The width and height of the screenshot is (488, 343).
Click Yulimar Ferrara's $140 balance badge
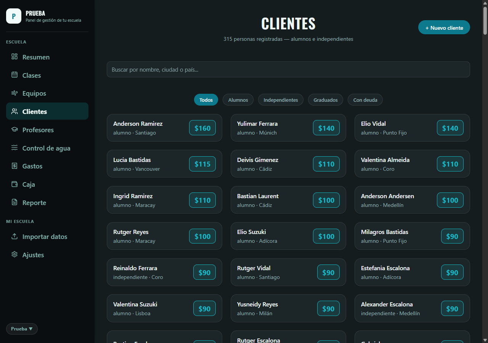[x=326, y=128]
